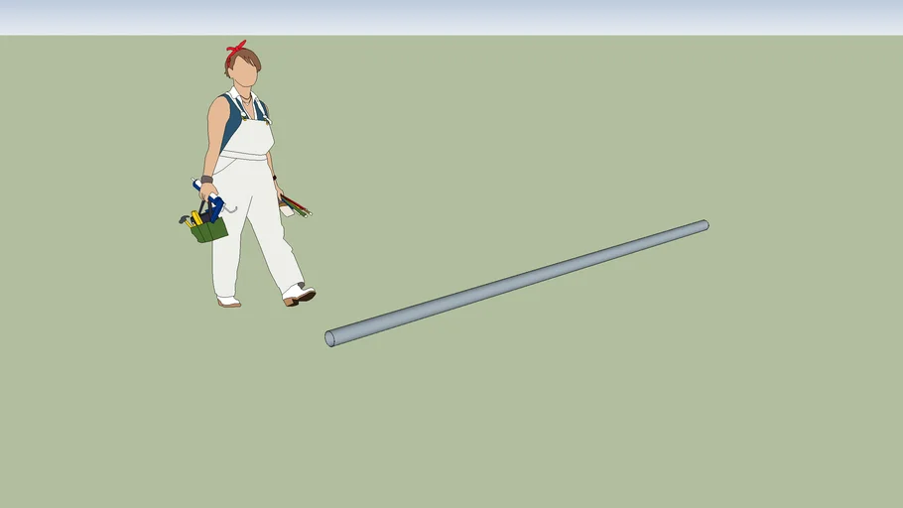
Task: Select the far end of the gray pipe
Action: (704, 226)
